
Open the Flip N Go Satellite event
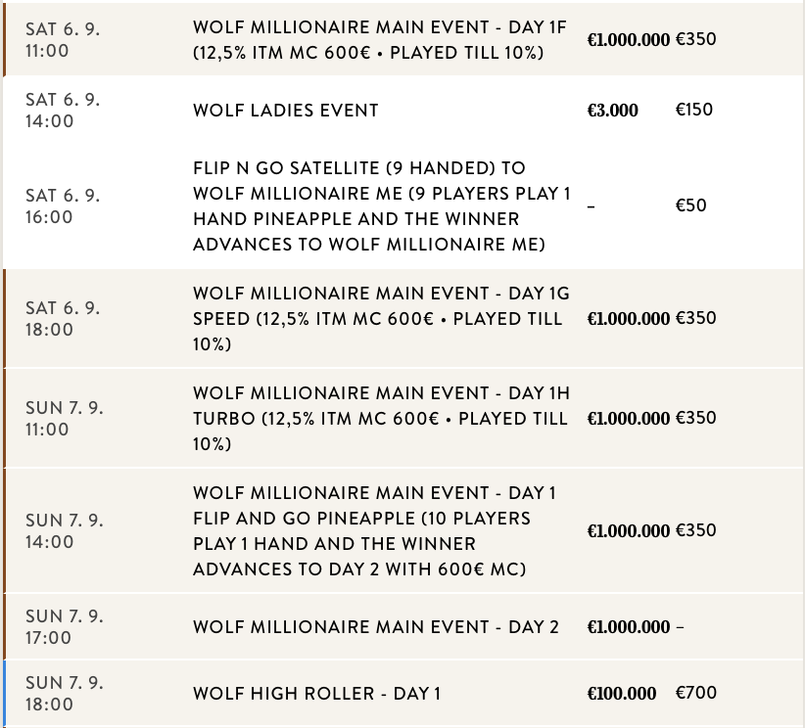[381, 206]
